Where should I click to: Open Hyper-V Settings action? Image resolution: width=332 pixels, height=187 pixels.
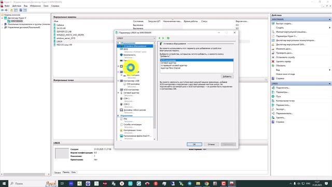pos(286,36)
